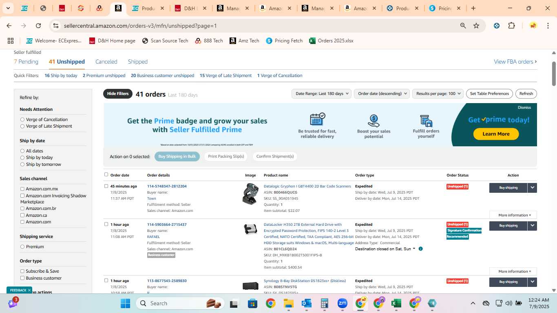
Task: Click the site information icon in address bar
Action: pyautogui.click(x=56, y=26)
